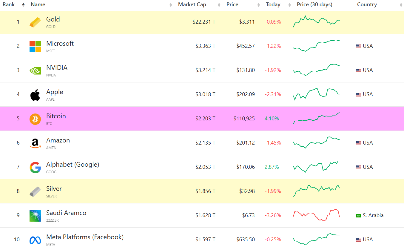This screenshot has height=250, width=404.
Task: Click Alphabet's 30-day price chart
Action: pos(317,167)
